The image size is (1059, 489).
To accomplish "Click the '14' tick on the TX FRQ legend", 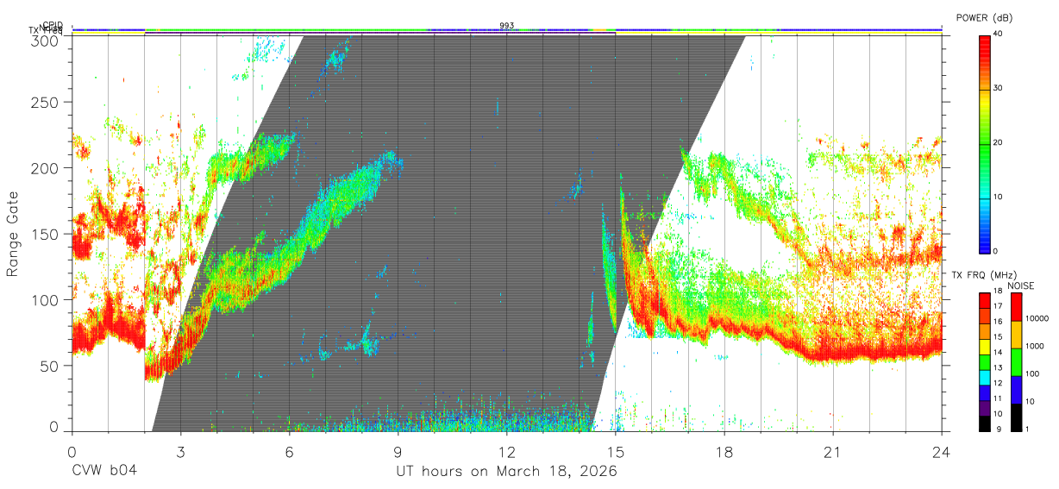I will tap(997, 354).
